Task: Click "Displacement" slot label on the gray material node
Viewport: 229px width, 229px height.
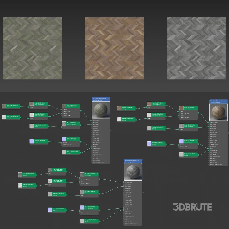Action: pos(129,210)
